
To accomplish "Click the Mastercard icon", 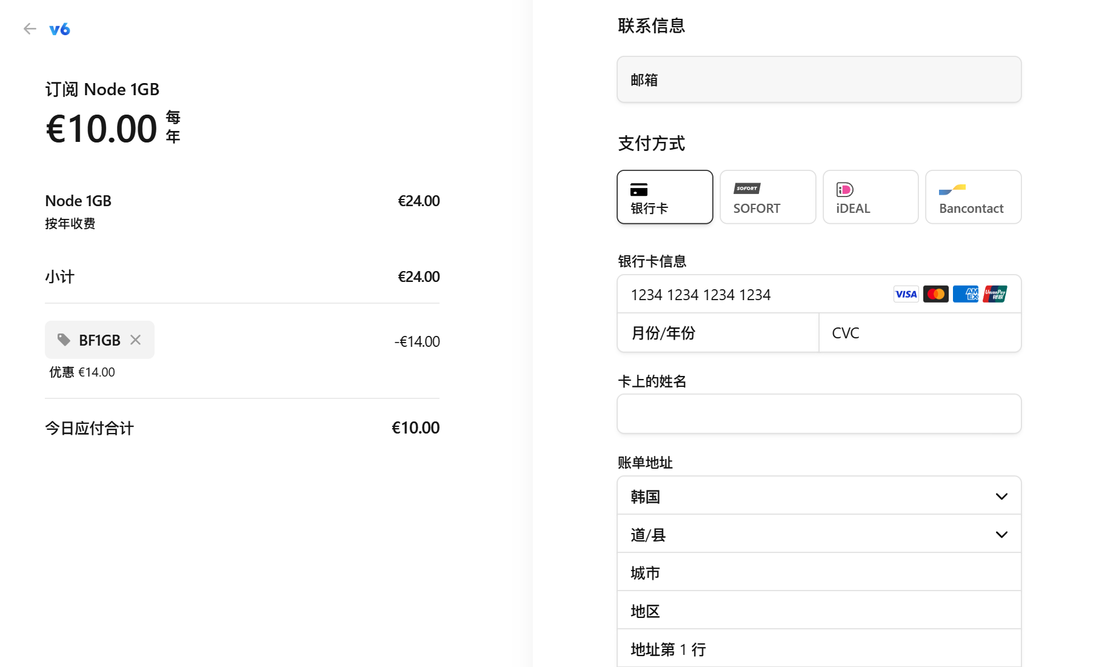I will (936, 294).
